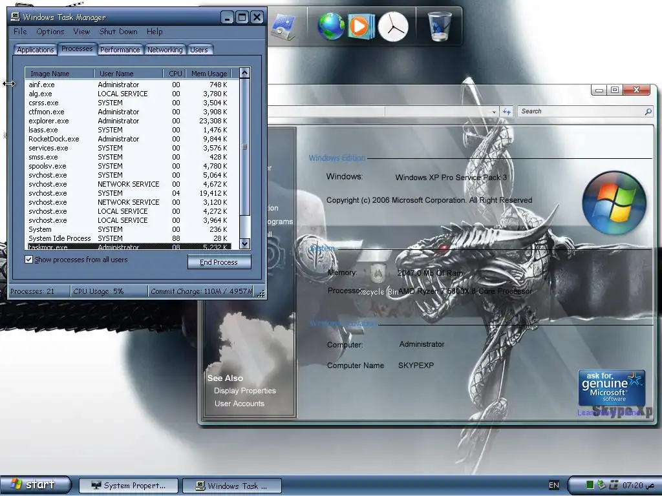Switch to the Performance tab

tap(120, 49)
